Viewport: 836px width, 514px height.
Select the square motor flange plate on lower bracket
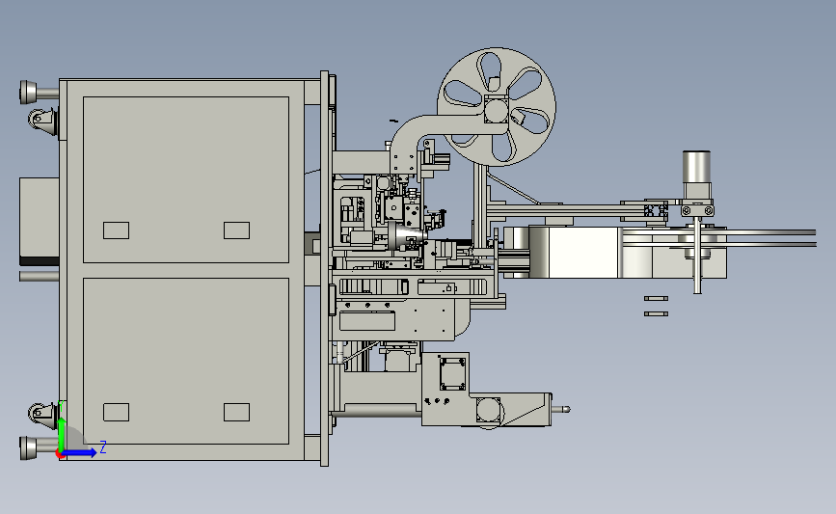[452, 374]
